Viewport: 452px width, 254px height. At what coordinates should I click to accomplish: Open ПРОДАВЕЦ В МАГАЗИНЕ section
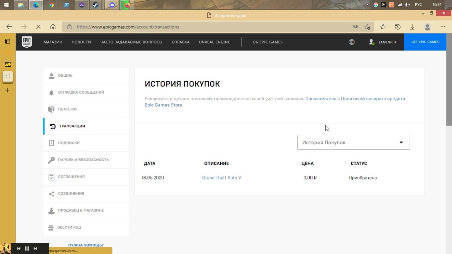[x=86, y=211]
